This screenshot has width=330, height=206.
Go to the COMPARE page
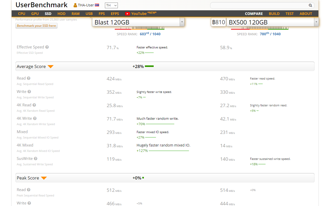click(254, 14)
